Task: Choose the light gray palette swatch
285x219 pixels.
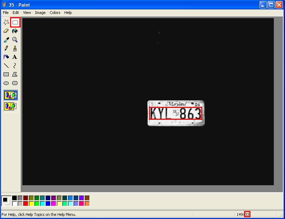Action: pyautogui.click(x=20, y=204)
